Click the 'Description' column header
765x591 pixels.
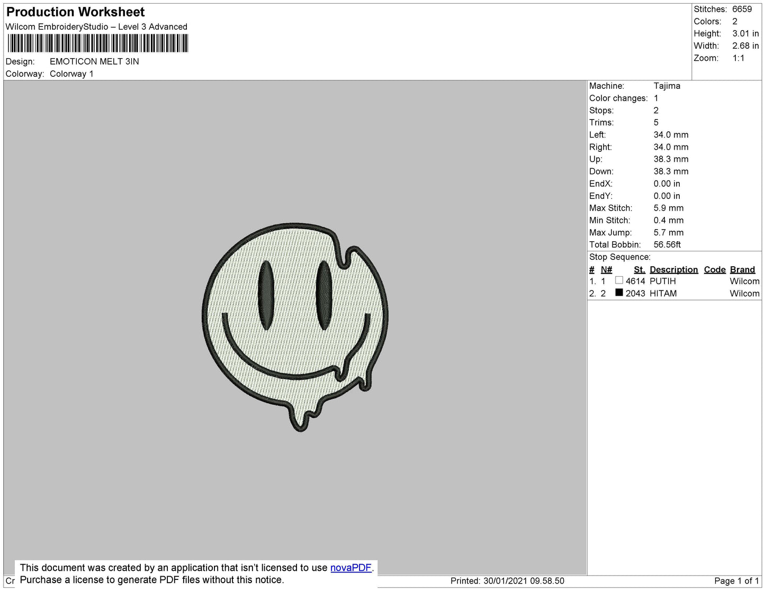pos(673,269)
